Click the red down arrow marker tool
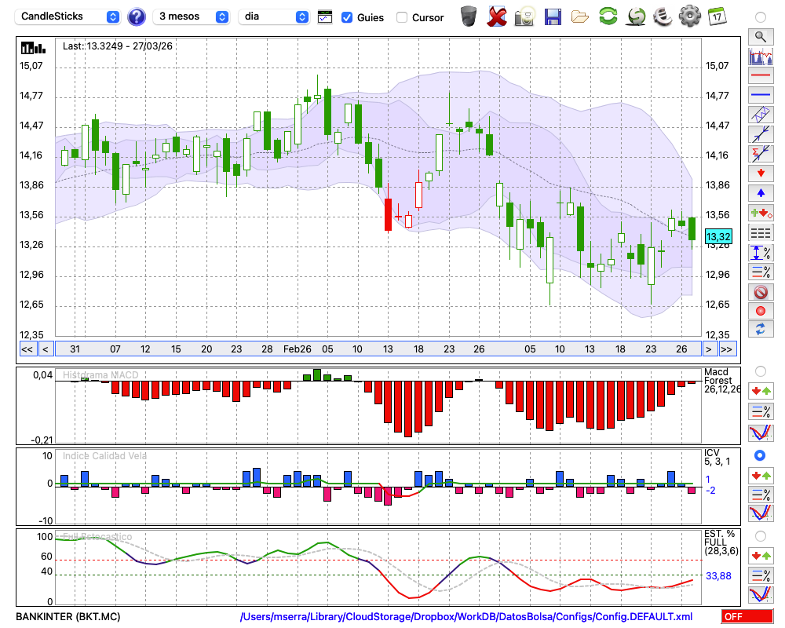 click(761, 173)
